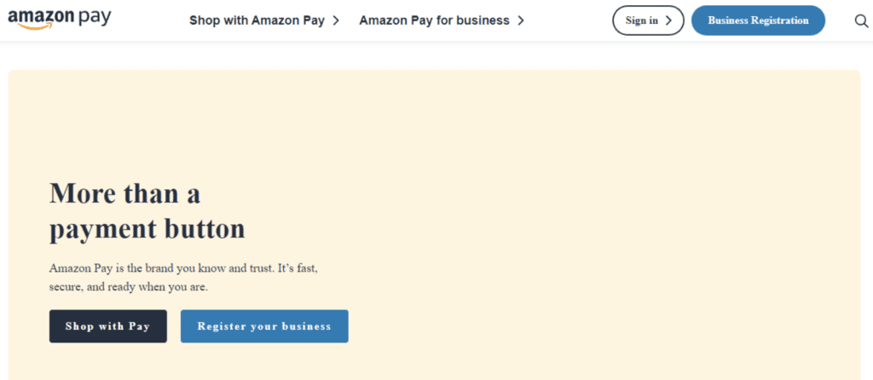
Task: Click the 'Amazon Pay is the brand' sentence
Action: tap(183, 268)
